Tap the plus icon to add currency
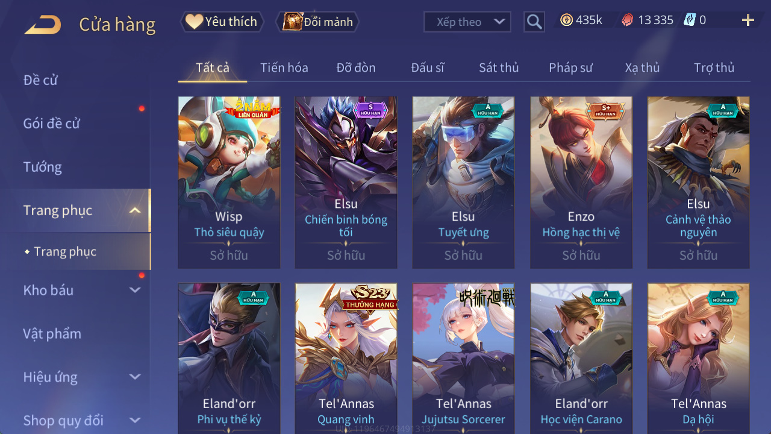Image resolution: width=771 pixels, height=434 pixels. pos(748,20)
